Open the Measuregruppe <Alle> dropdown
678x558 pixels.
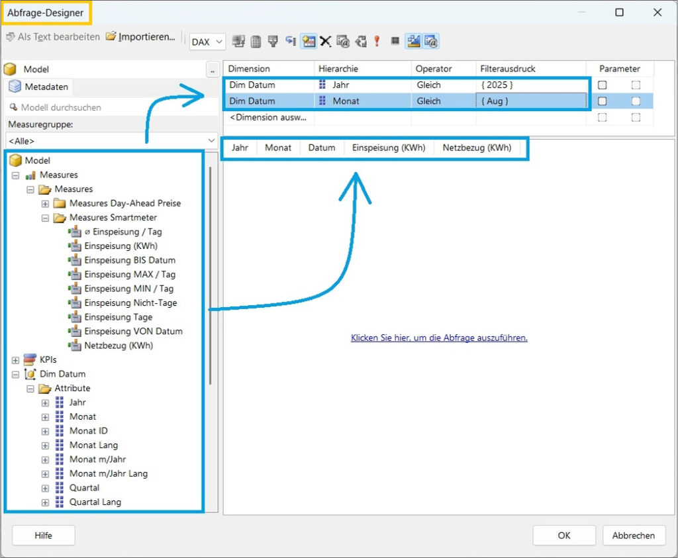[x=111, y=140]
